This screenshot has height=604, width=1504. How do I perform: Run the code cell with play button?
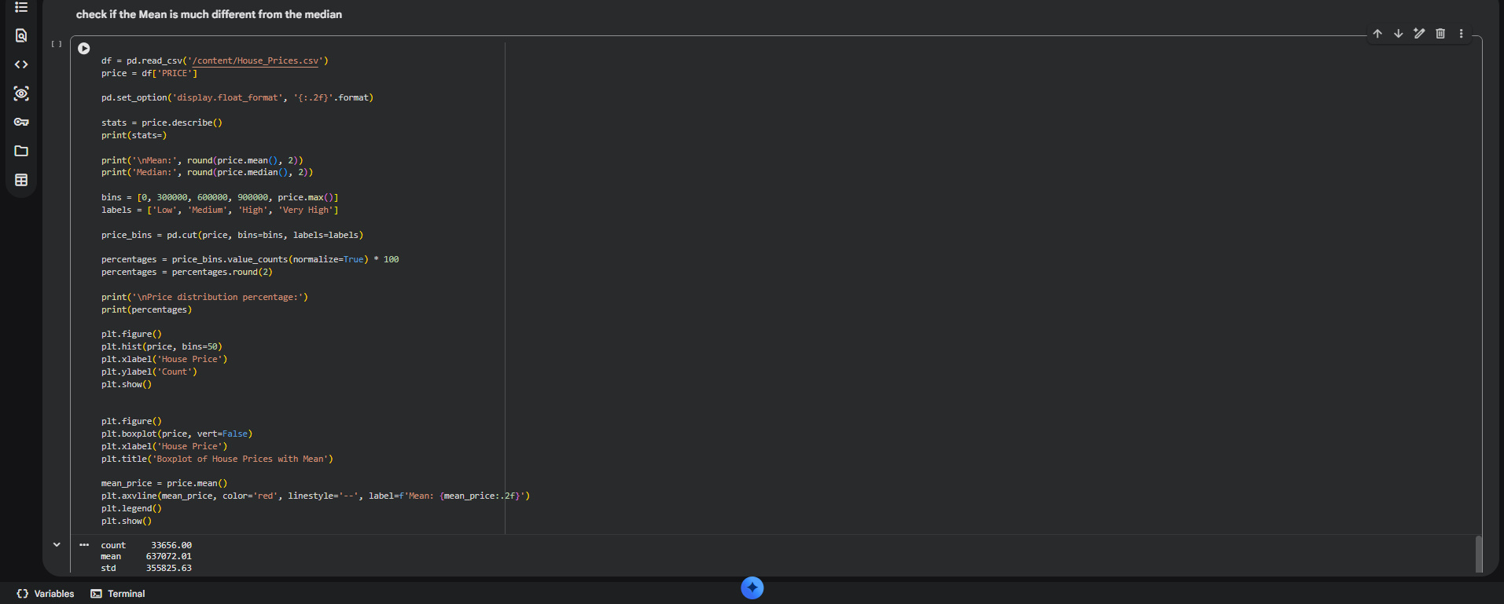[84, 49]
